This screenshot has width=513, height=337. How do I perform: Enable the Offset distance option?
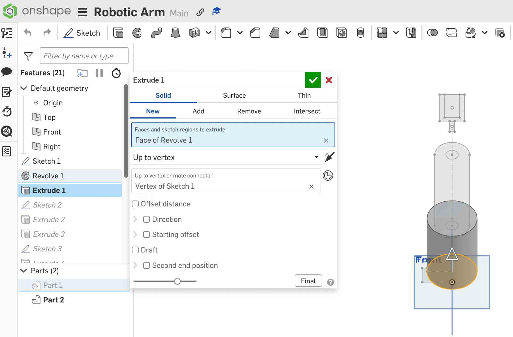point(135,204)
